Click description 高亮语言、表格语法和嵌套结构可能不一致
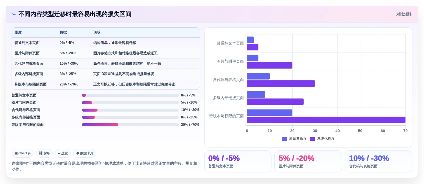This screenshot has height=184, width=424. [127, 64]
